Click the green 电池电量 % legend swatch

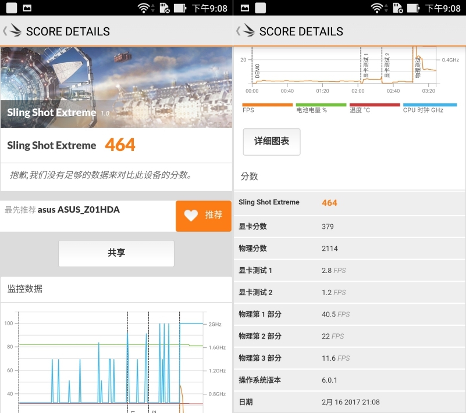[x=321, y=105]
